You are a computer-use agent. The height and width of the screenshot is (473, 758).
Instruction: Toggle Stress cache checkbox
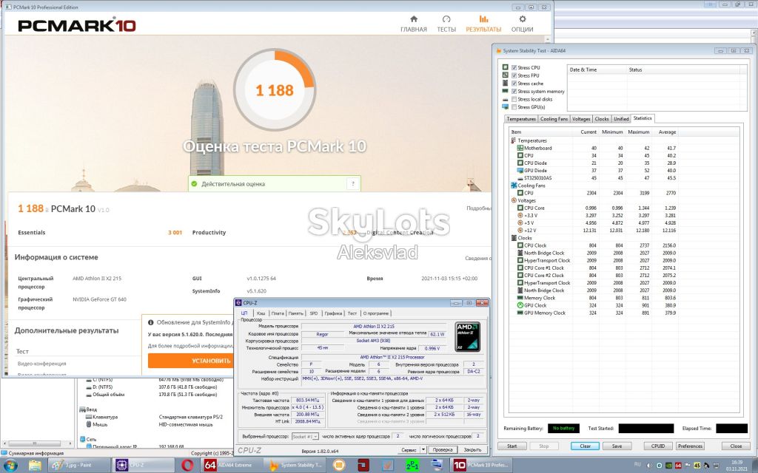[x=514, y=84]
